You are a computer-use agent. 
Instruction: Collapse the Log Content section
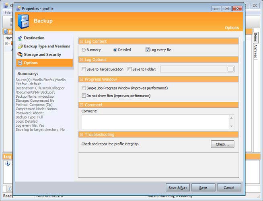click(82, 41)
